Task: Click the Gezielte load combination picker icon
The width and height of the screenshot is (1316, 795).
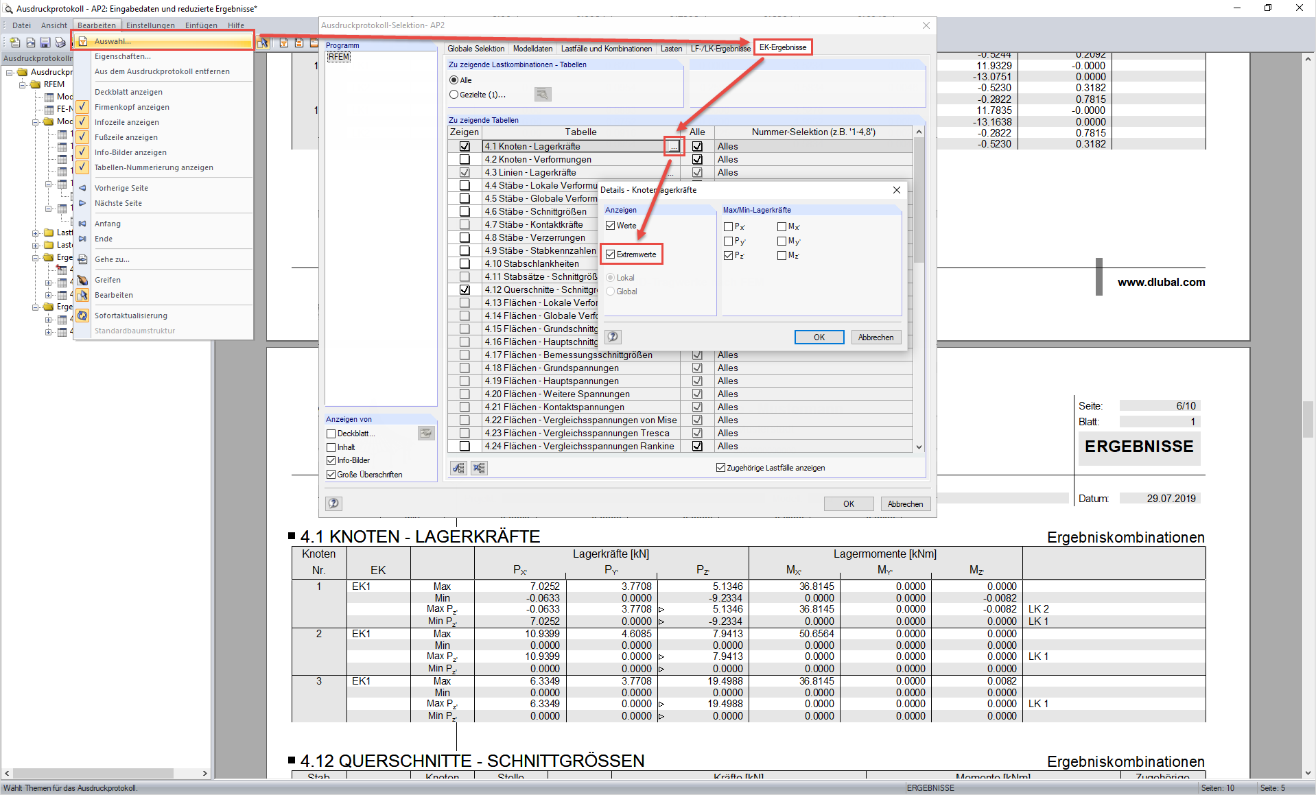Action: tap(543, 95)
